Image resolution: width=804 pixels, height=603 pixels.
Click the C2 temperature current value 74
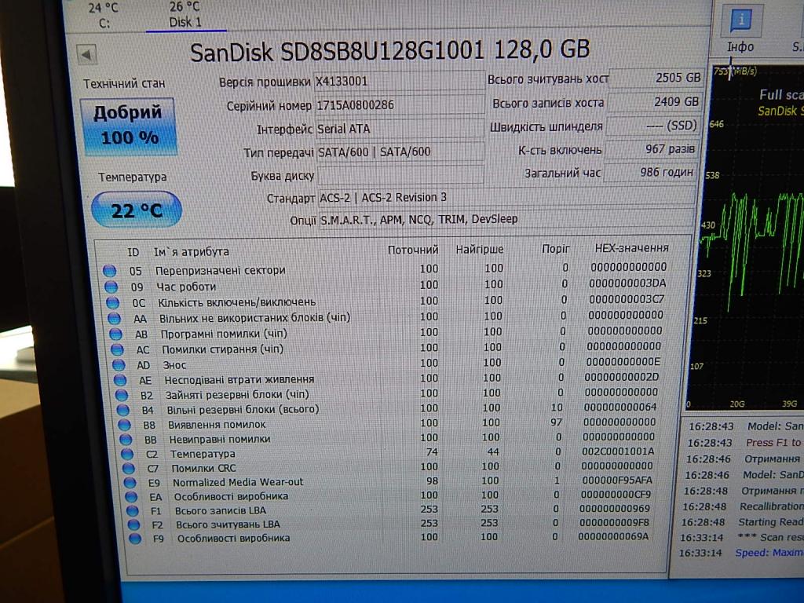click(432, 451)
